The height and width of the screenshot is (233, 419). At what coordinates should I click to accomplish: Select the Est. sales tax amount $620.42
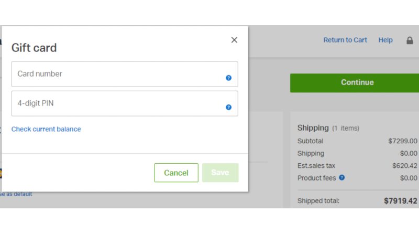click(x=404, y=166)
